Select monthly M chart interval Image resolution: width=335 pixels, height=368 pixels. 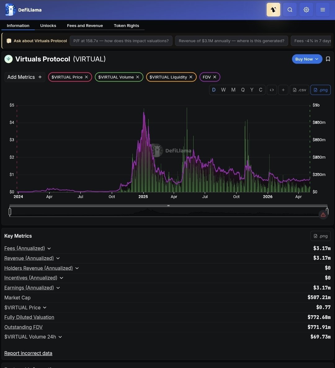click(233, 90)
